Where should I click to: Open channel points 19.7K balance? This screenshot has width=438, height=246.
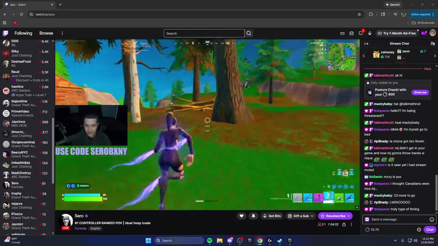coord(372,230)
